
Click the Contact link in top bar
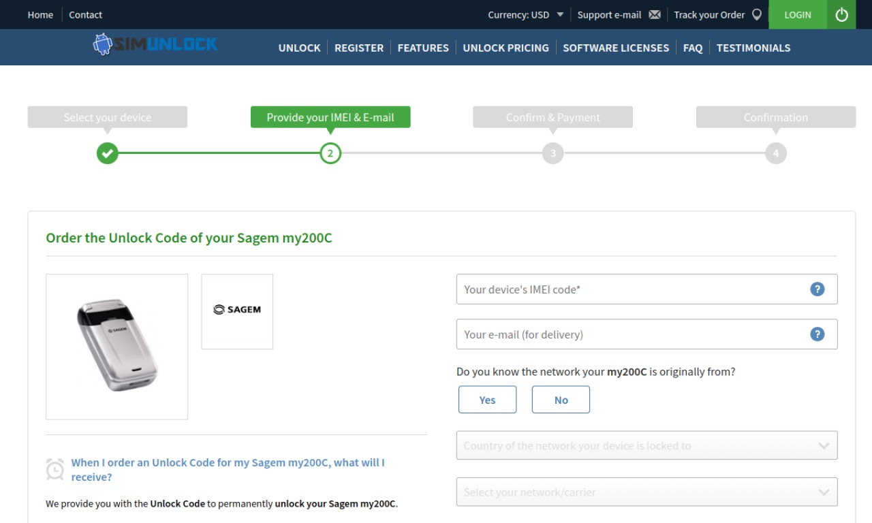click(x=85, y=14)
